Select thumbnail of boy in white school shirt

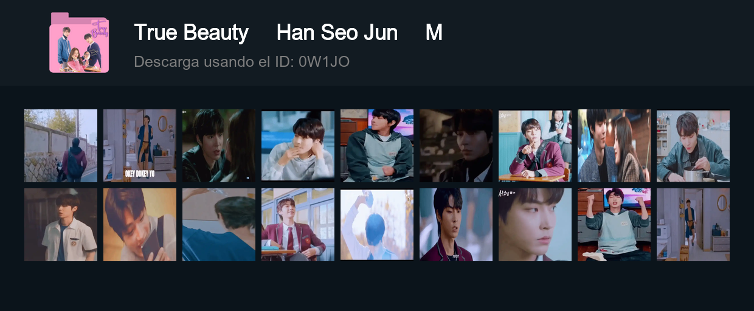tap(61, 225)
